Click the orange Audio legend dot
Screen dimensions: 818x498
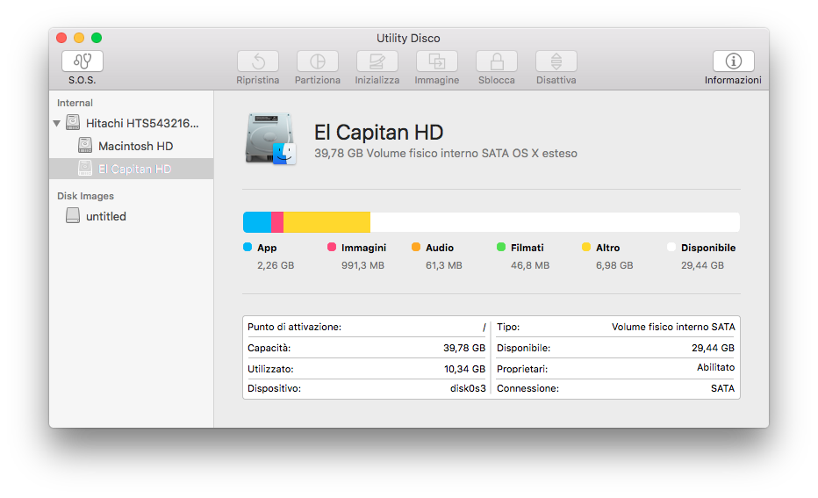[416, 247]
